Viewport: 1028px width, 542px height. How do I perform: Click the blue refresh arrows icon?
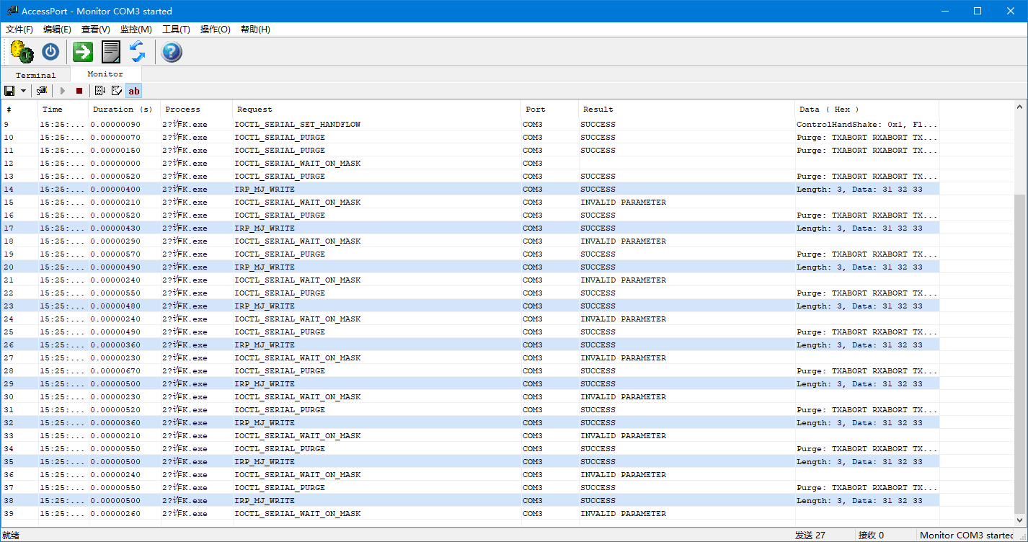[x=137, y=52]
